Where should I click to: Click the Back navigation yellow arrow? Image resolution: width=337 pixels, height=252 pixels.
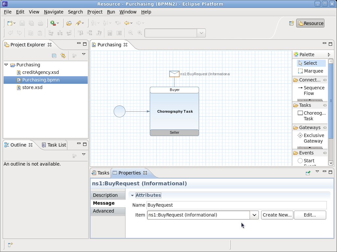point(127,23)
